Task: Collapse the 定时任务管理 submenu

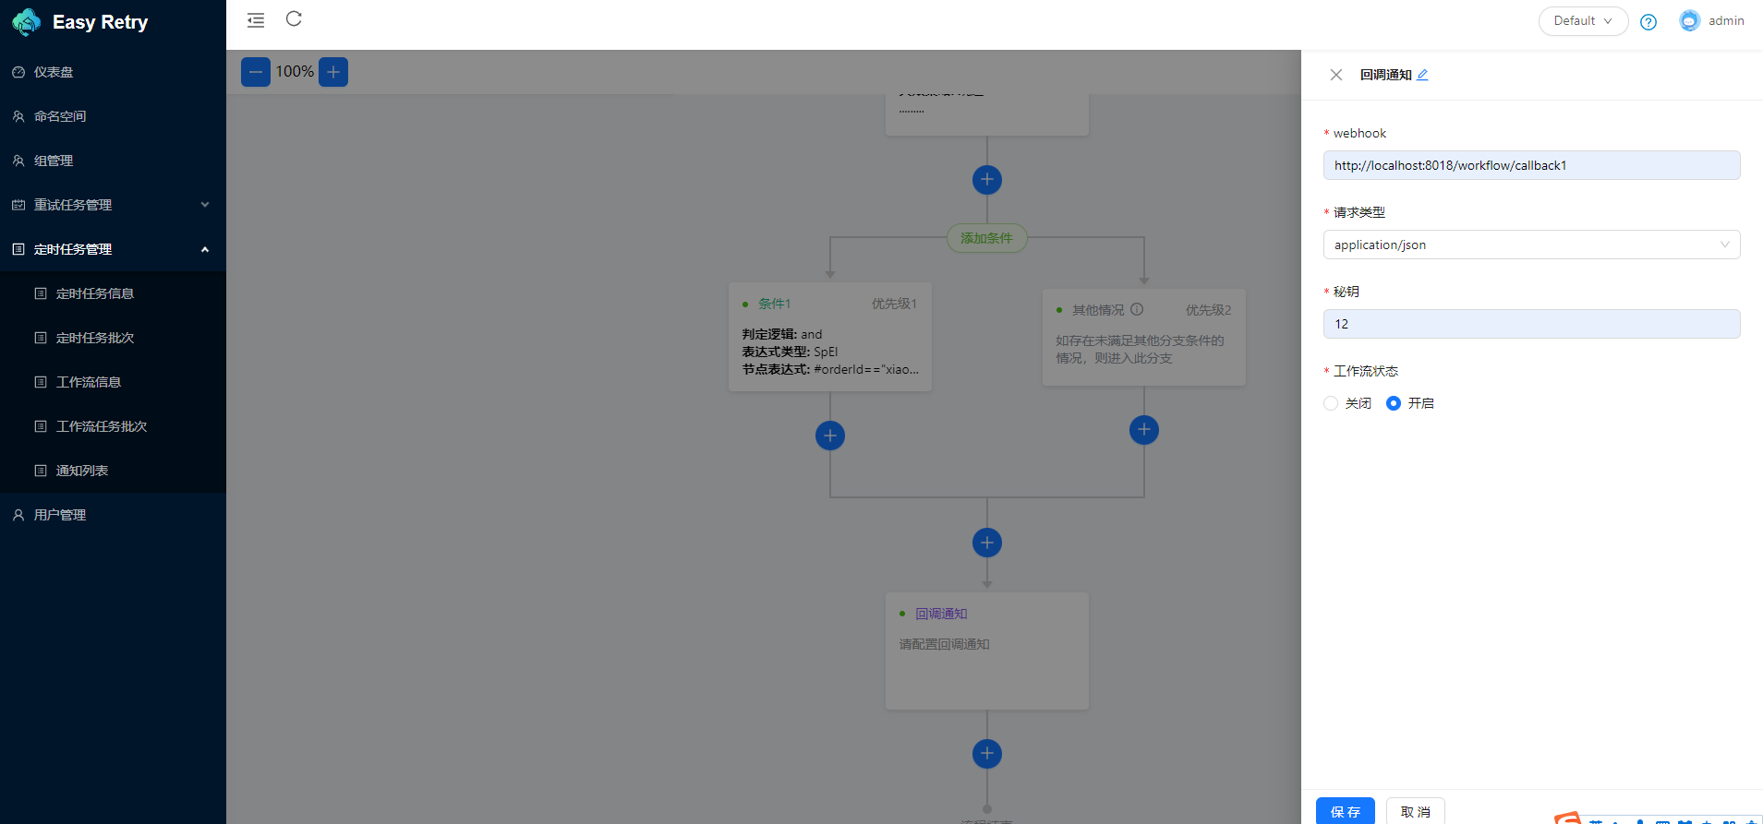Action: pos(113,249)
